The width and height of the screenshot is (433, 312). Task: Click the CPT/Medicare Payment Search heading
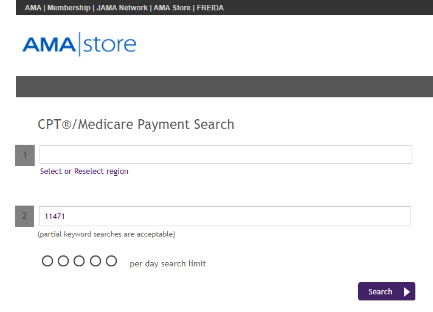pos(136,124)
